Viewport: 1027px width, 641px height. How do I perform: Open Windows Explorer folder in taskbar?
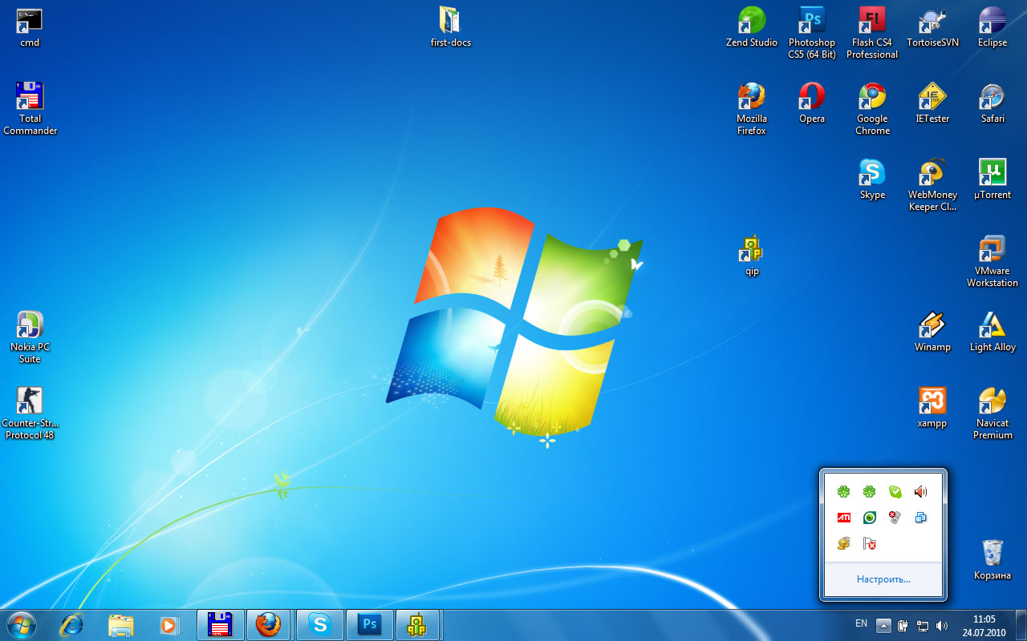point(120,625)
